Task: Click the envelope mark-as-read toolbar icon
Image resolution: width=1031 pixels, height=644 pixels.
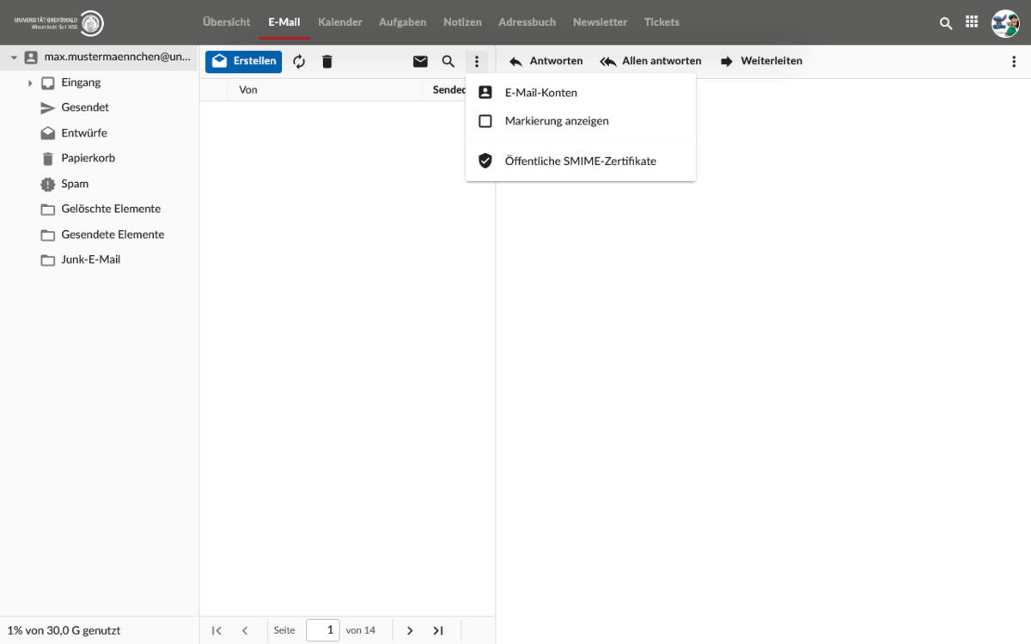Action: point(420,62)
